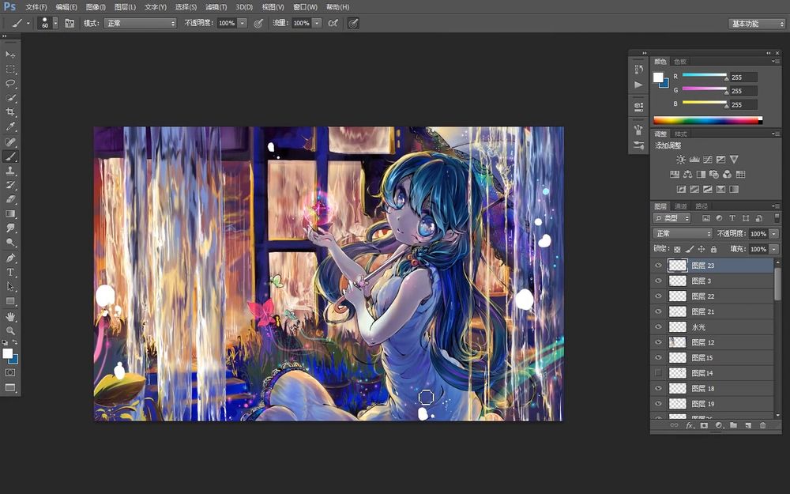Hide layer 图层 23
Viewport: 790px width, 494px height.
(658, 266)
